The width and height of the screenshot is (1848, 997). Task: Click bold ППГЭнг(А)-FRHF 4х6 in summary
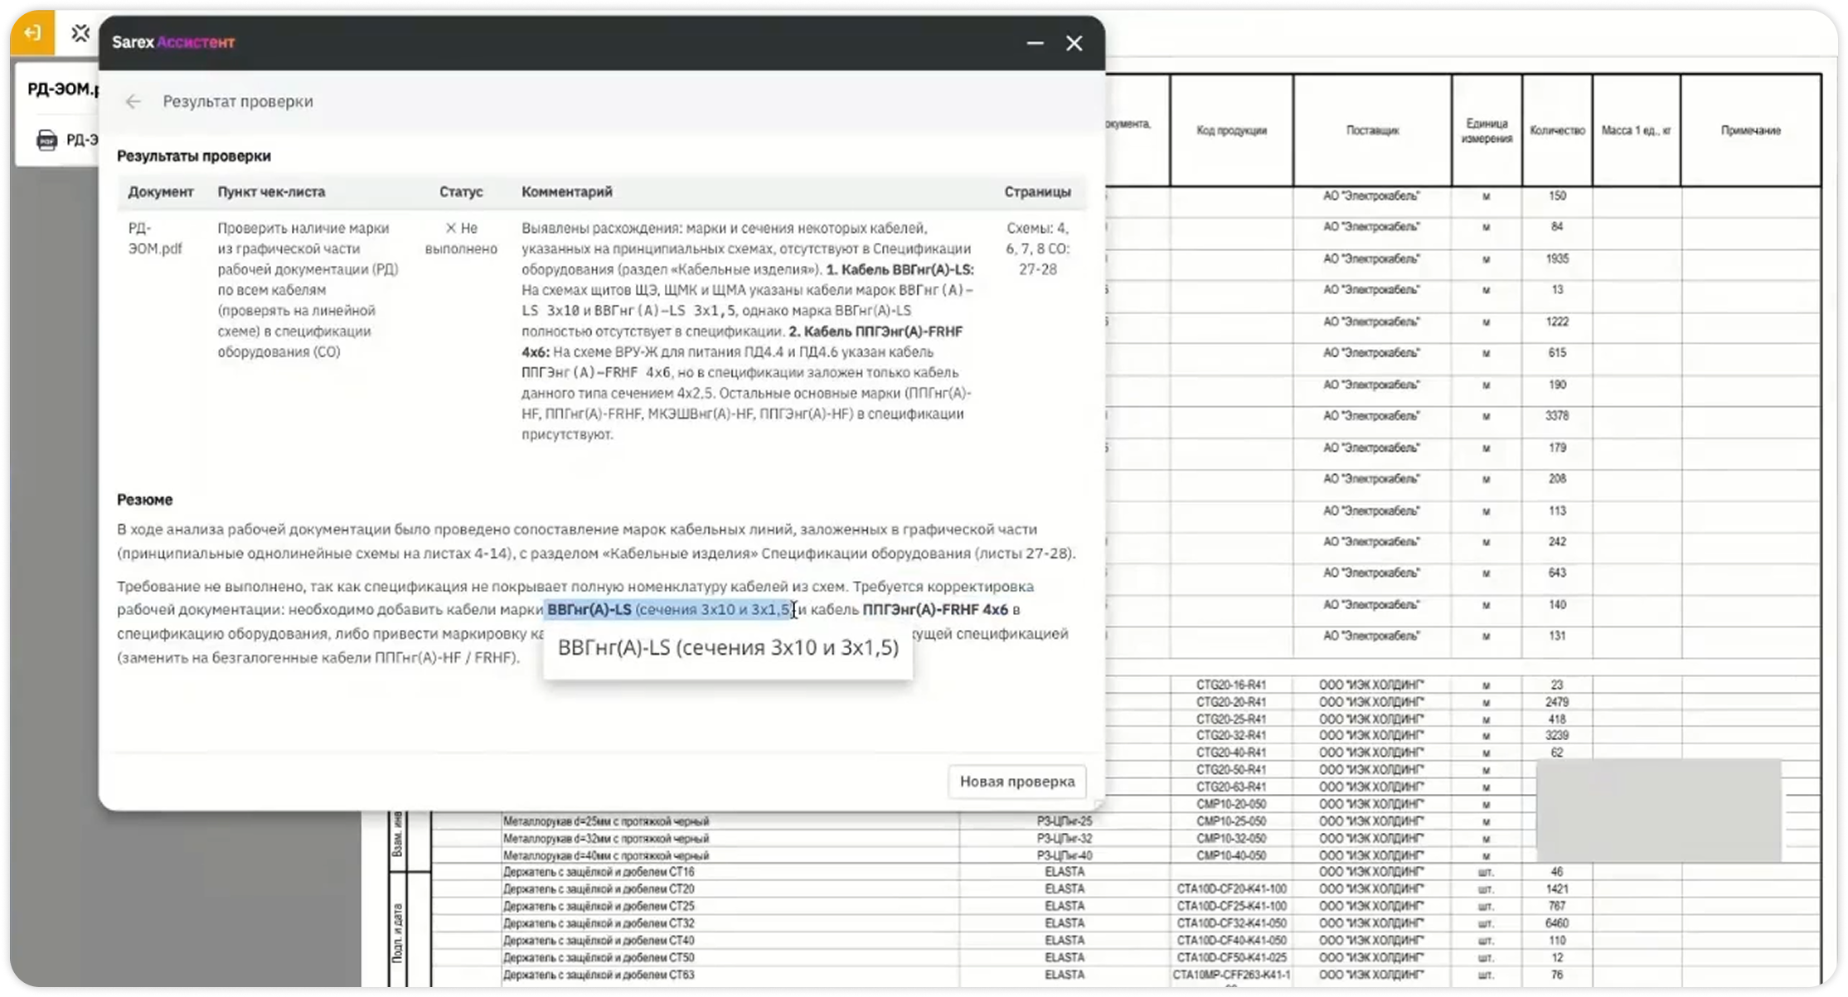935,609
